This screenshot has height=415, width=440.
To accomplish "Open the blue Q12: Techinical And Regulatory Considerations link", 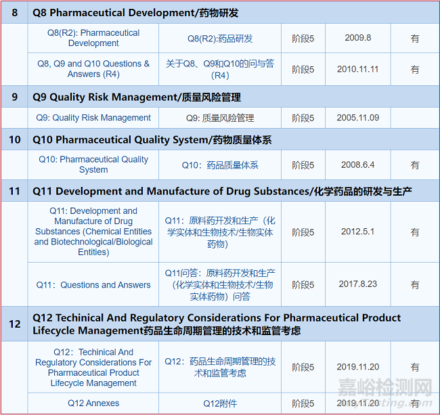I will 93,368.
